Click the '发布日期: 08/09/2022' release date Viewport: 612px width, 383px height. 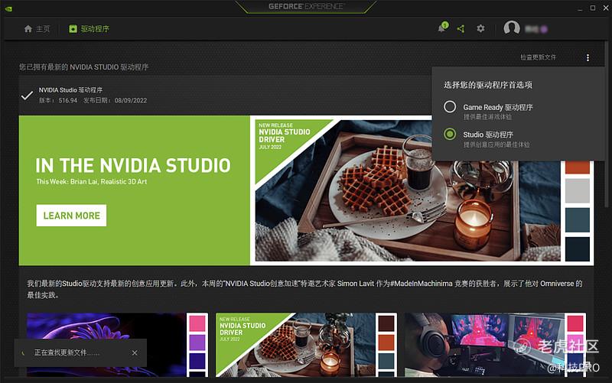[x=116, y=101]
